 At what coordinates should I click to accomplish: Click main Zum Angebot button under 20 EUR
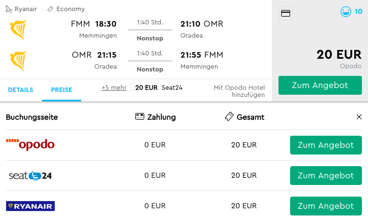[x=320, y=85]
